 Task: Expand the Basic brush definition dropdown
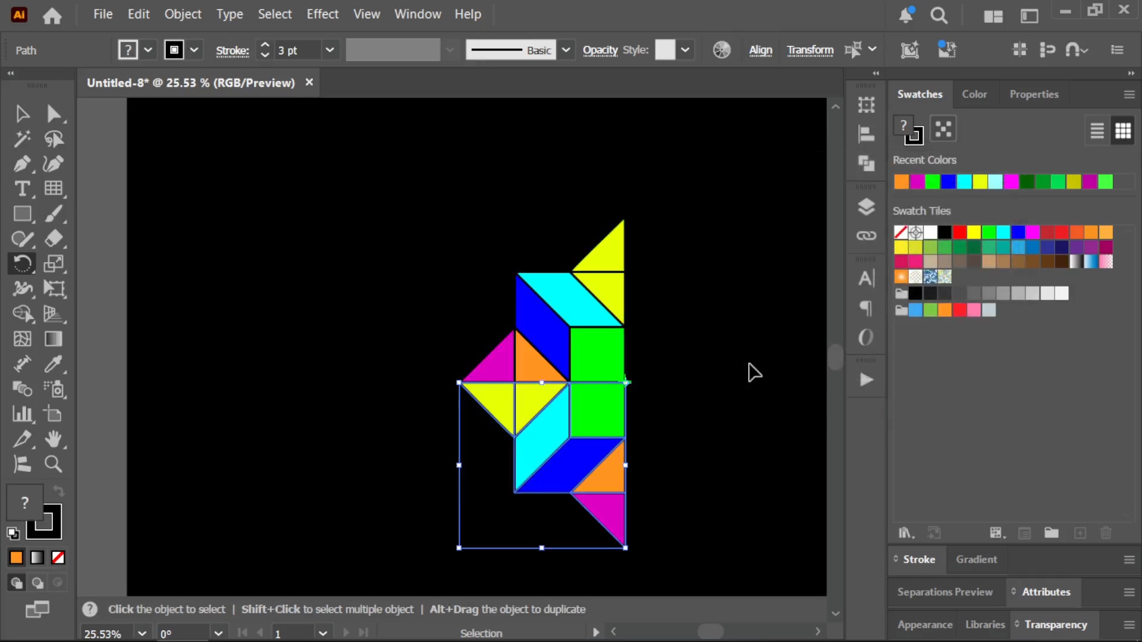pos(566,50)
